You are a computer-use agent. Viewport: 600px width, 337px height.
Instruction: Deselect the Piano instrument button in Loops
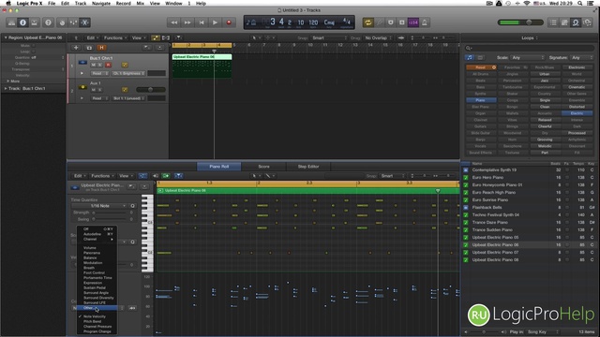(481, 100)
